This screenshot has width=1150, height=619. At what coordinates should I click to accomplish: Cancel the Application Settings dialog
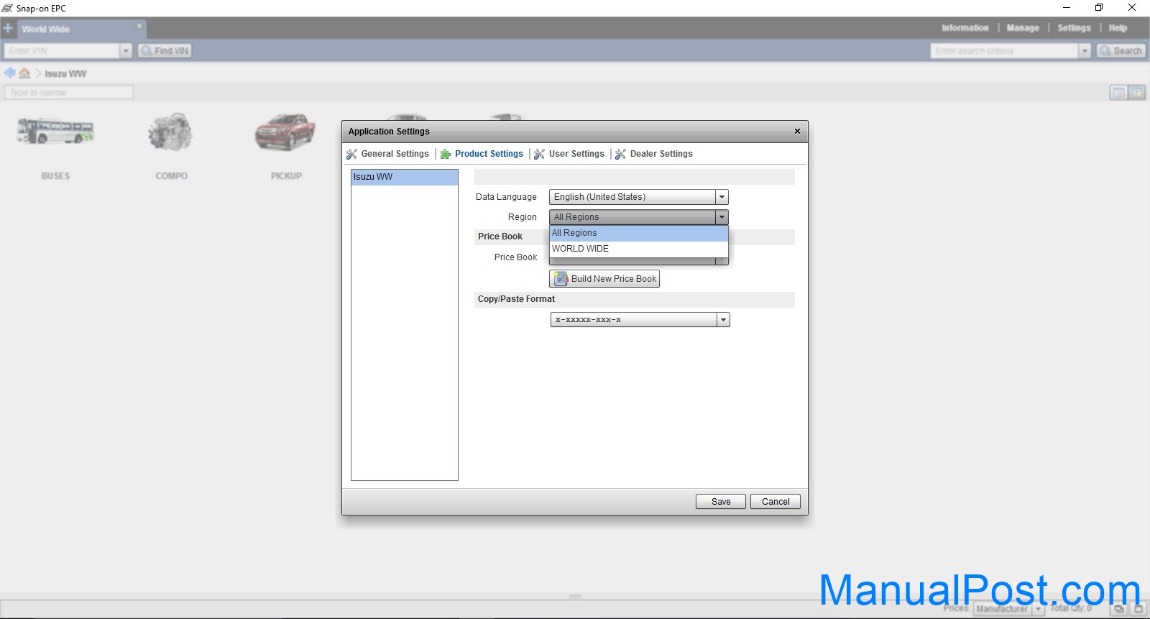coord(776,502)
